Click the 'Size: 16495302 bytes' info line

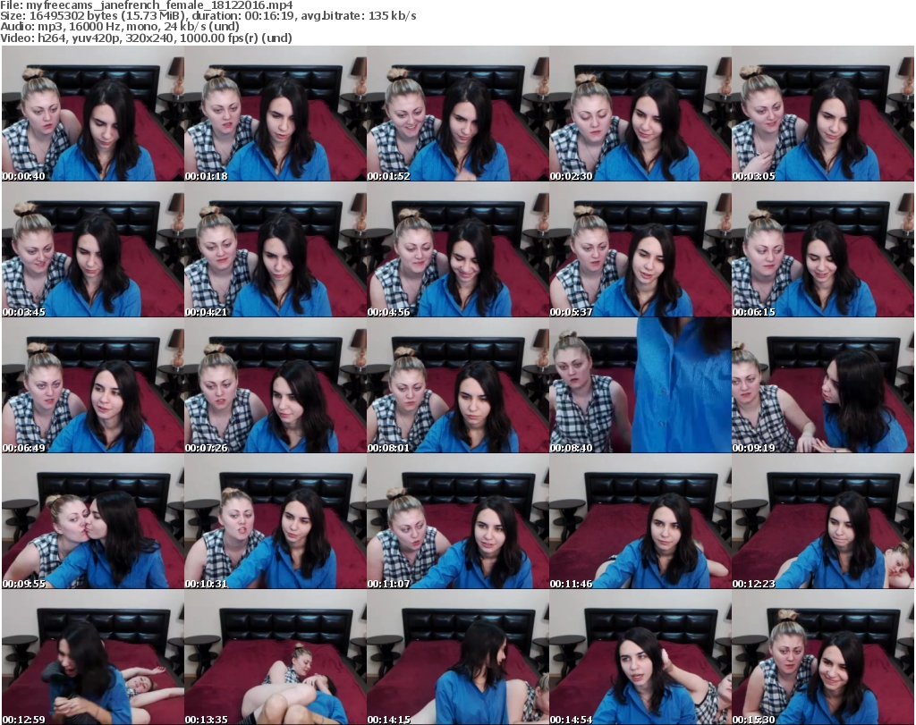click(x=208, y=16)
